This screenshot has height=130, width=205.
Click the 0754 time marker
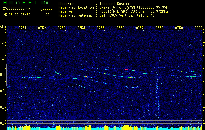81,28
